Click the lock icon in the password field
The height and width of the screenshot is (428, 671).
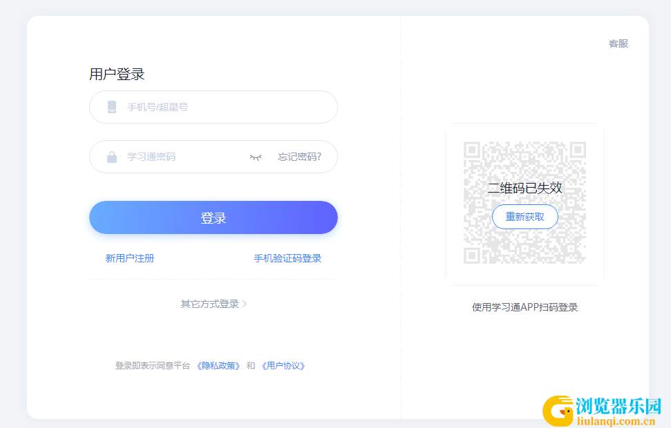pos(112,157)
